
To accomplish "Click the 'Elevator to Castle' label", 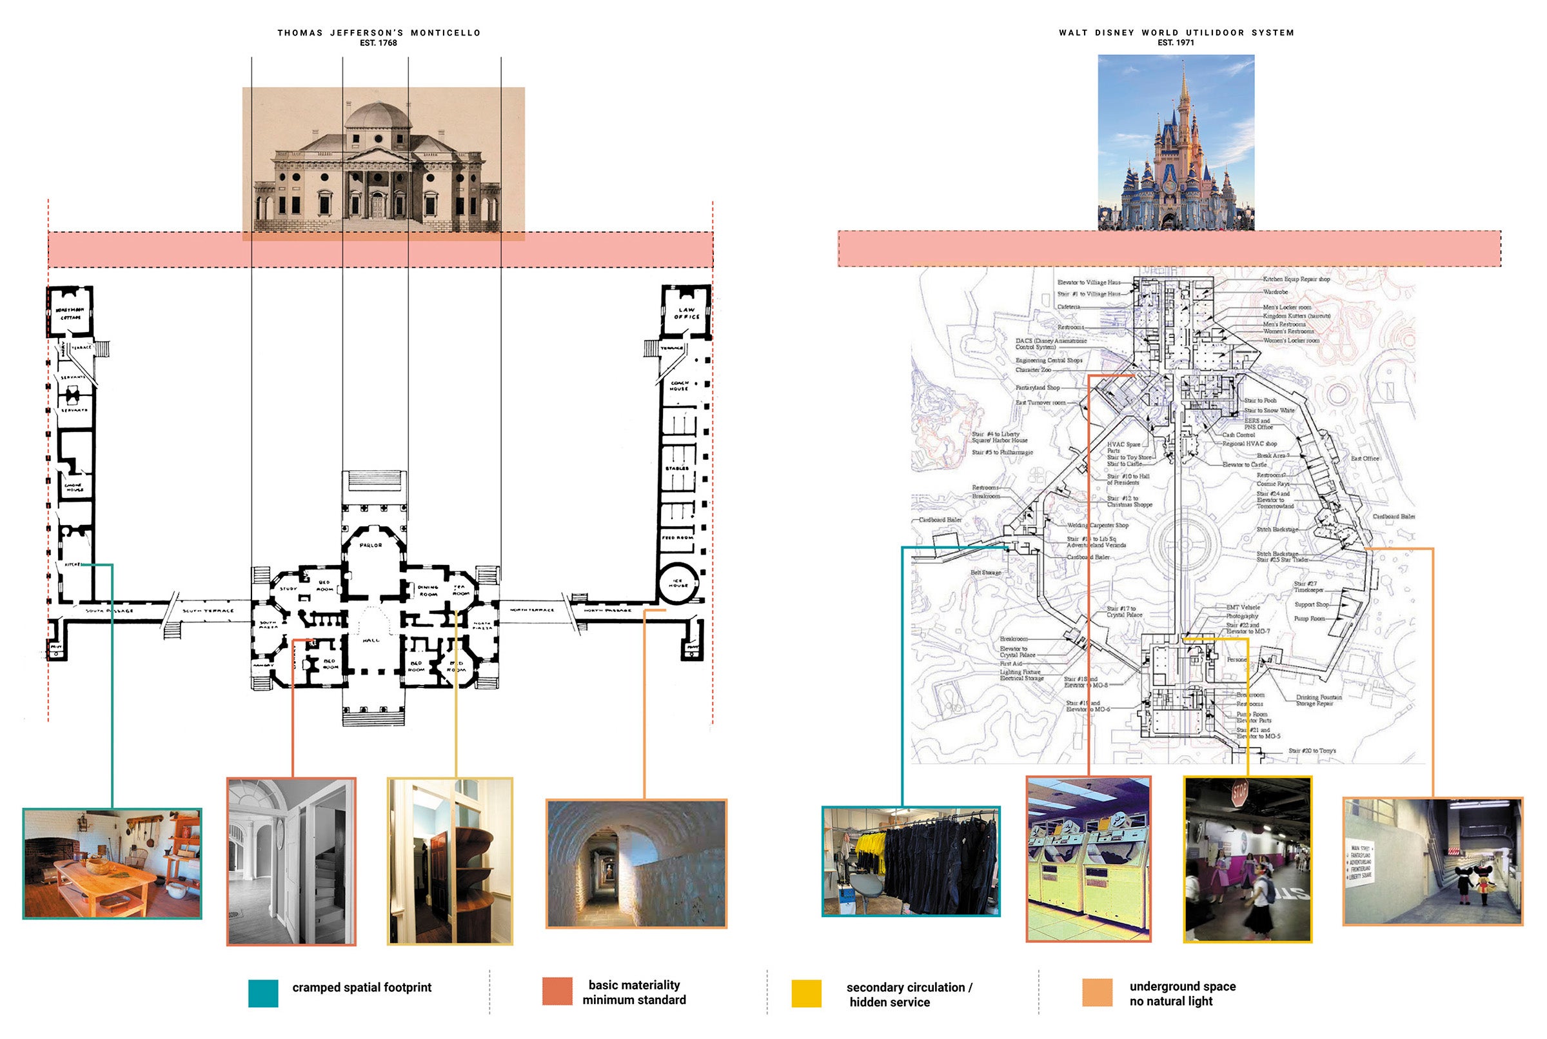I will coord(1244,465).
